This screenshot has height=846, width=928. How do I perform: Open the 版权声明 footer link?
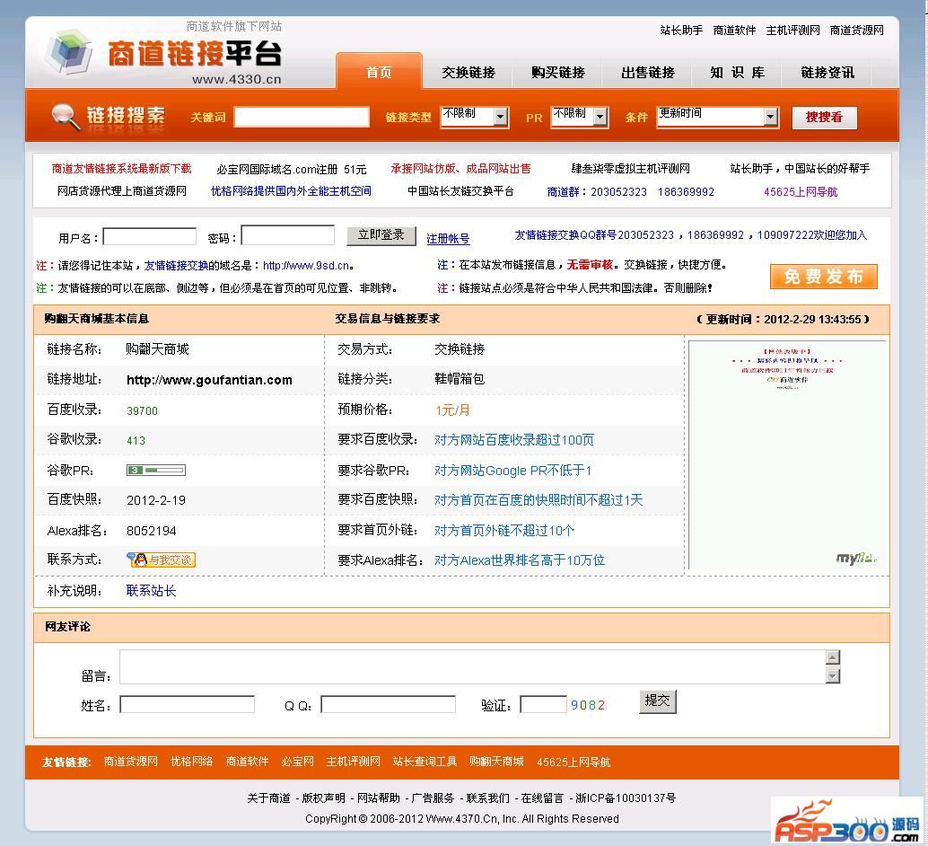324,798
